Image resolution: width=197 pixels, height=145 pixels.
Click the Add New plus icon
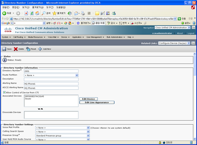pyautogui.click(x=40, y=49)
